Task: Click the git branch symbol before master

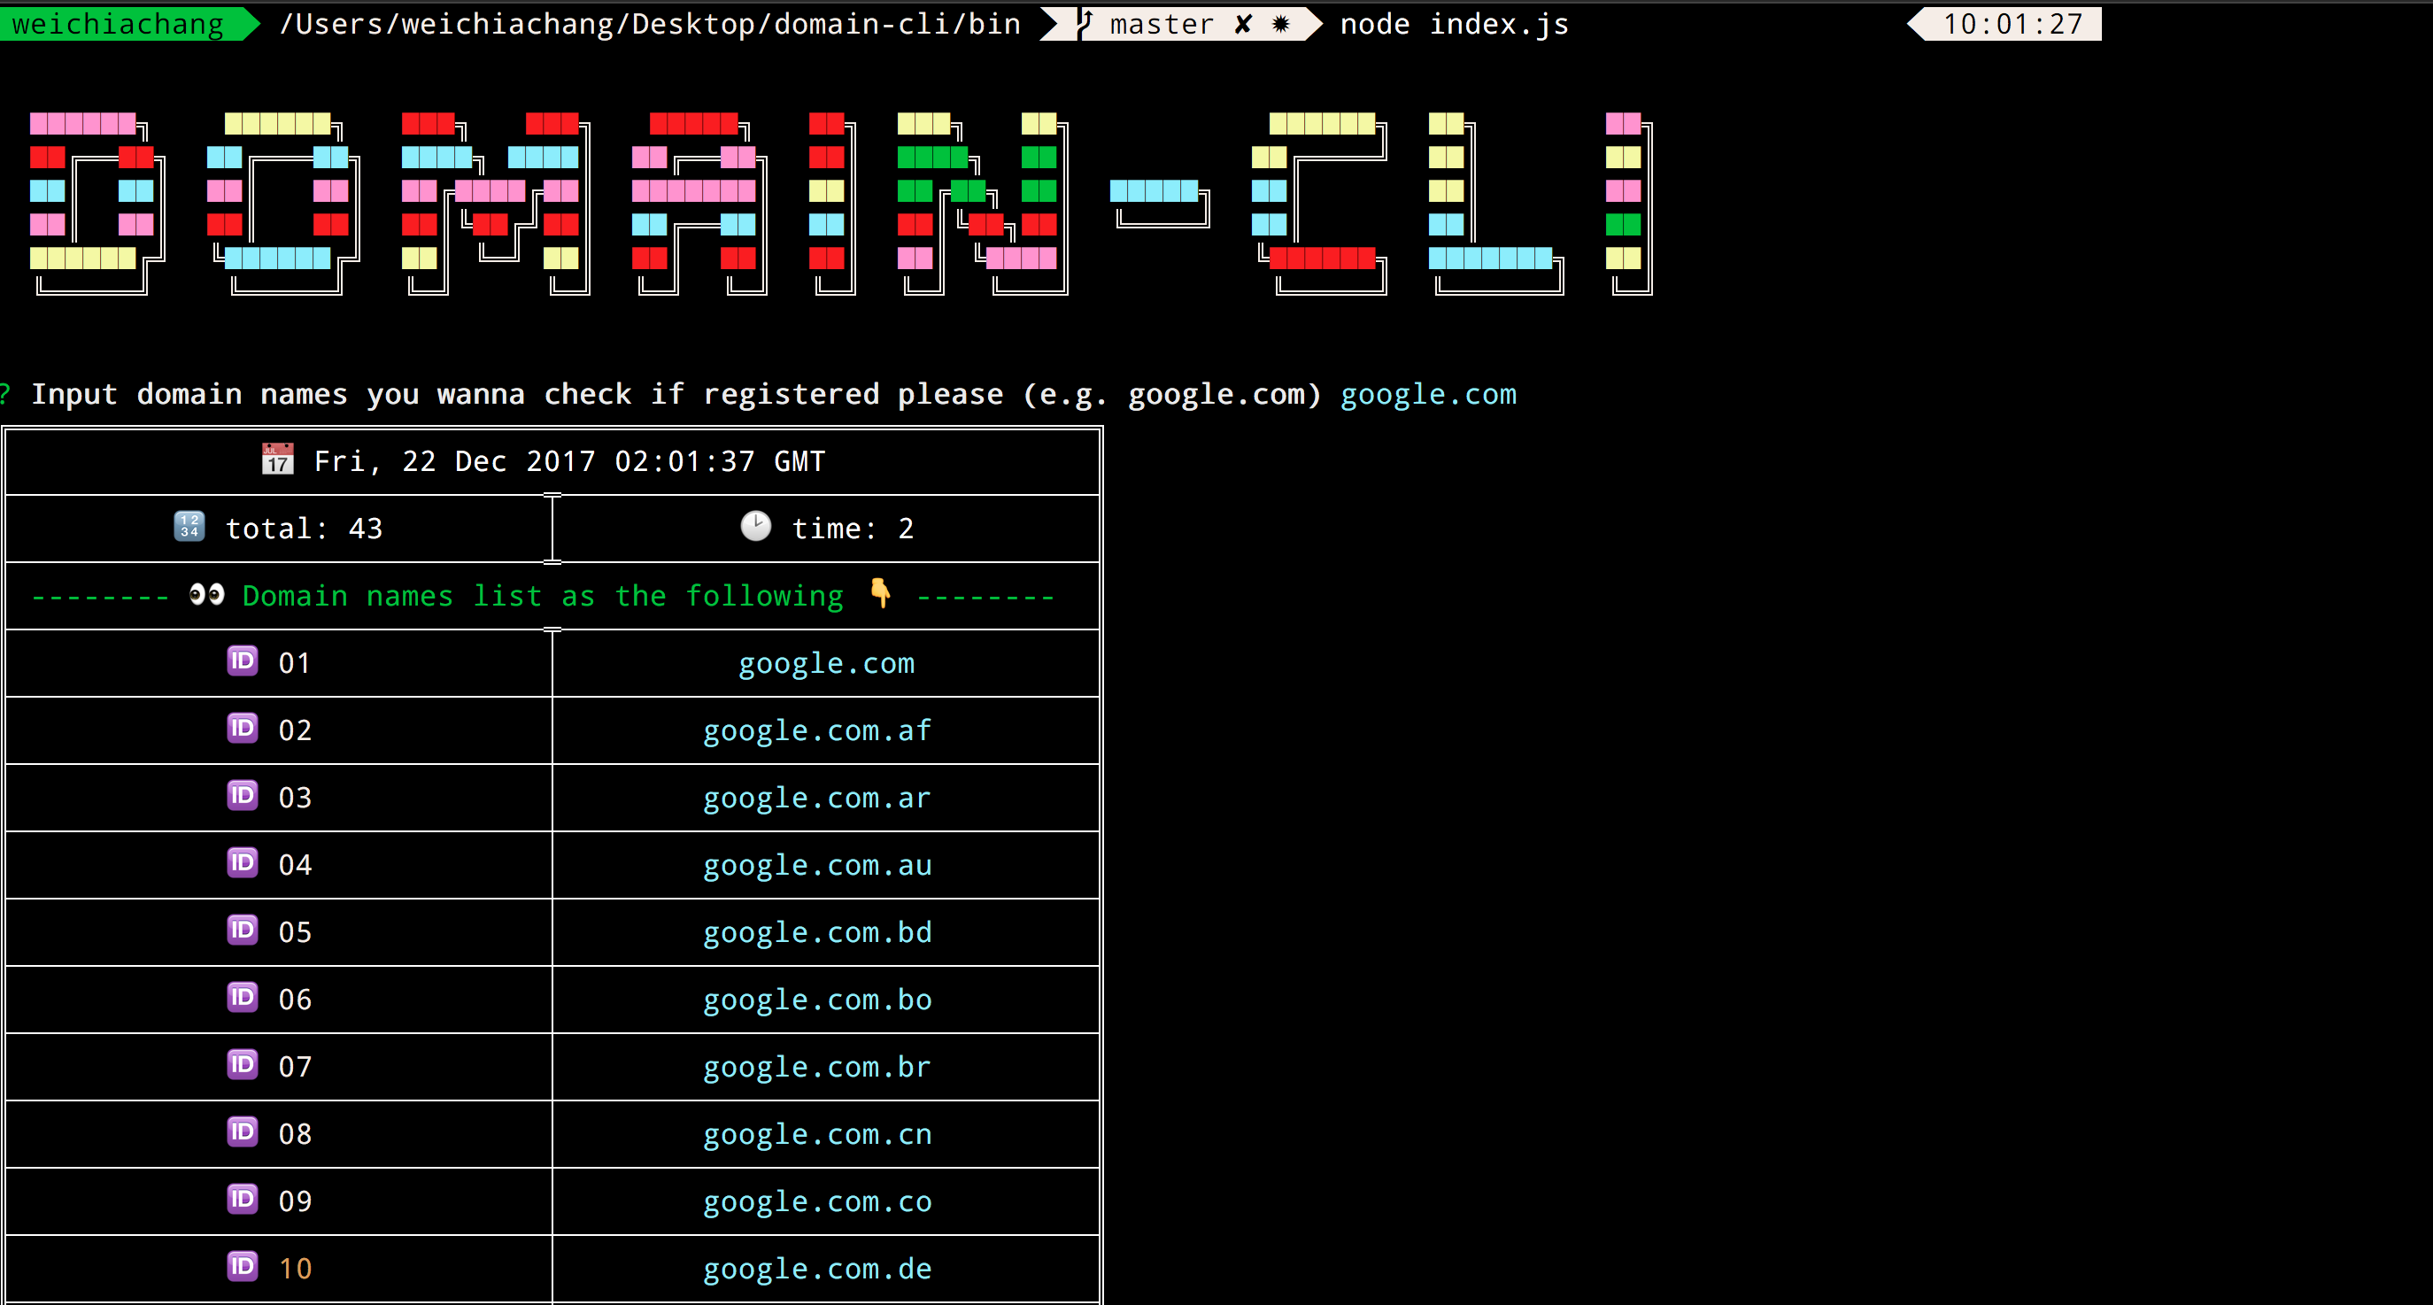Action: (x=1085, y=24)
